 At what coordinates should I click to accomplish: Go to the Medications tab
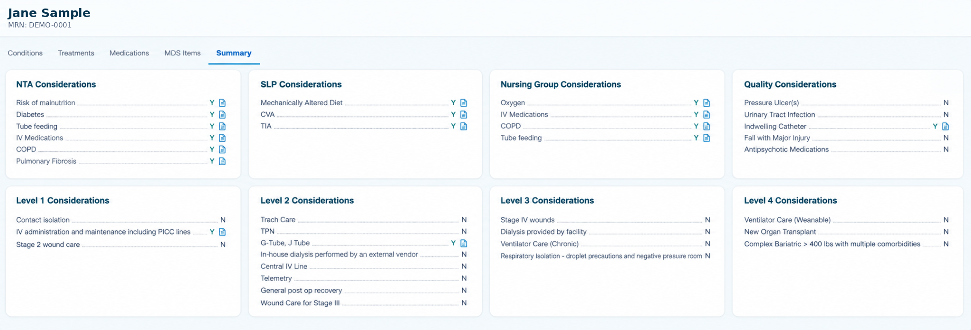129,53
